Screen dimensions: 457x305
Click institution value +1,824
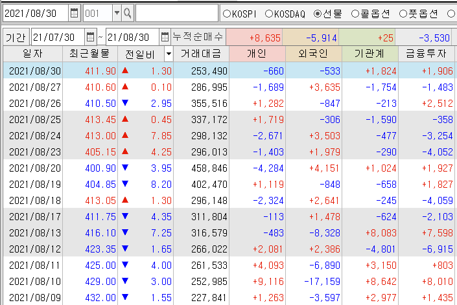click(381, 71)
